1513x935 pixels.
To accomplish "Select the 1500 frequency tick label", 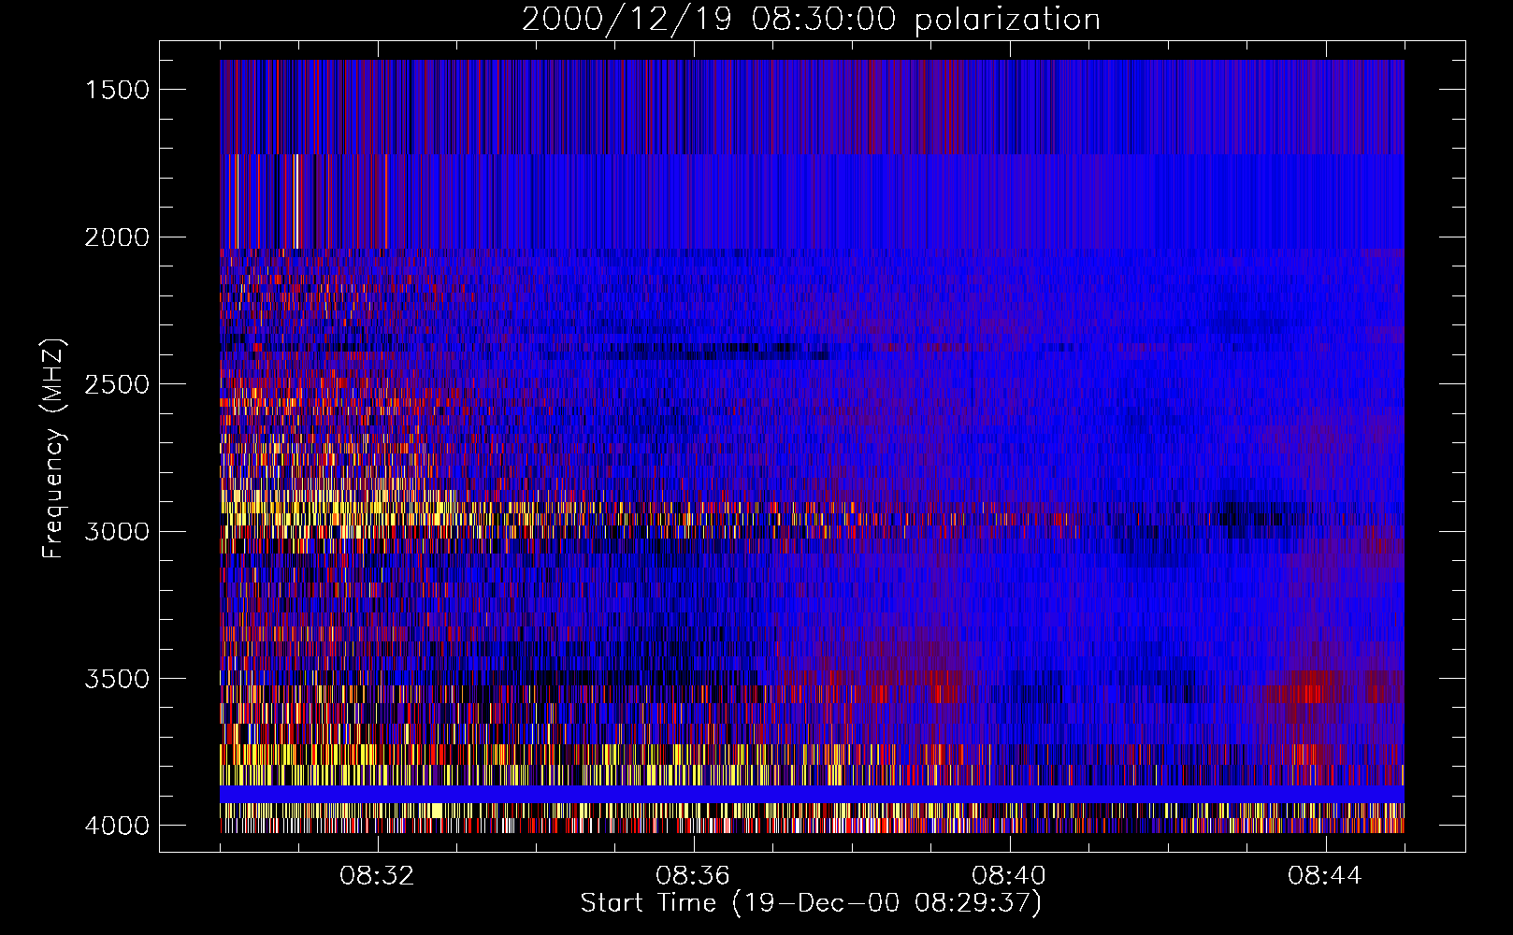I will coord(117,90).
